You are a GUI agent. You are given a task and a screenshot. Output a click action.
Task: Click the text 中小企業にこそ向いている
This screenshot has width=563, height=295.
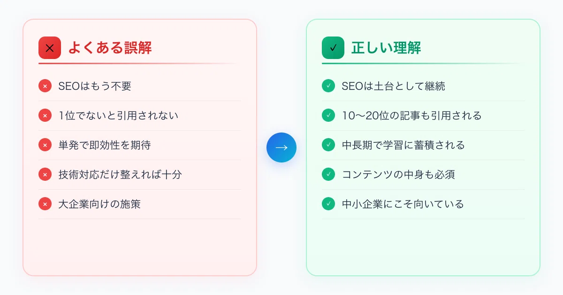(x=403, y=204)
